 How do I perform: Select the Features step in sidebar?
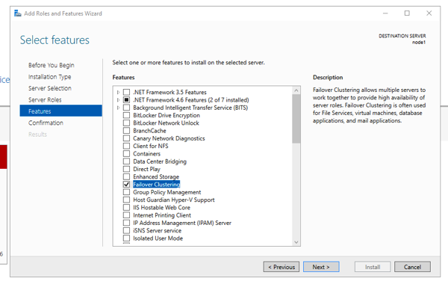click(61, 111)
